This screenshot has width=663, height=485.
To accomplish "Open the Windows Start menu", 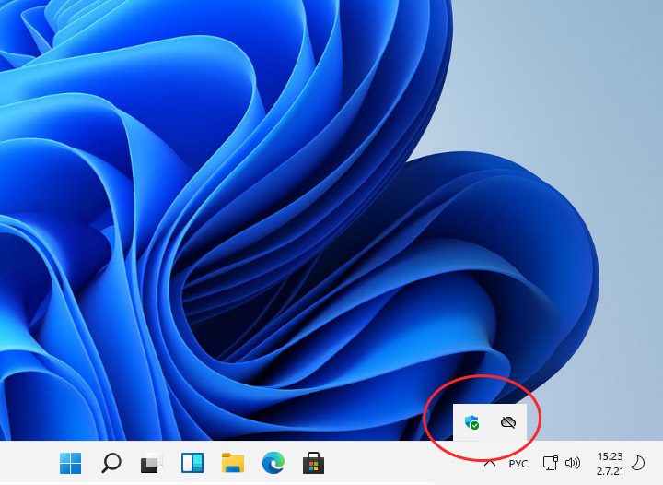I will [x=70, y=463].
